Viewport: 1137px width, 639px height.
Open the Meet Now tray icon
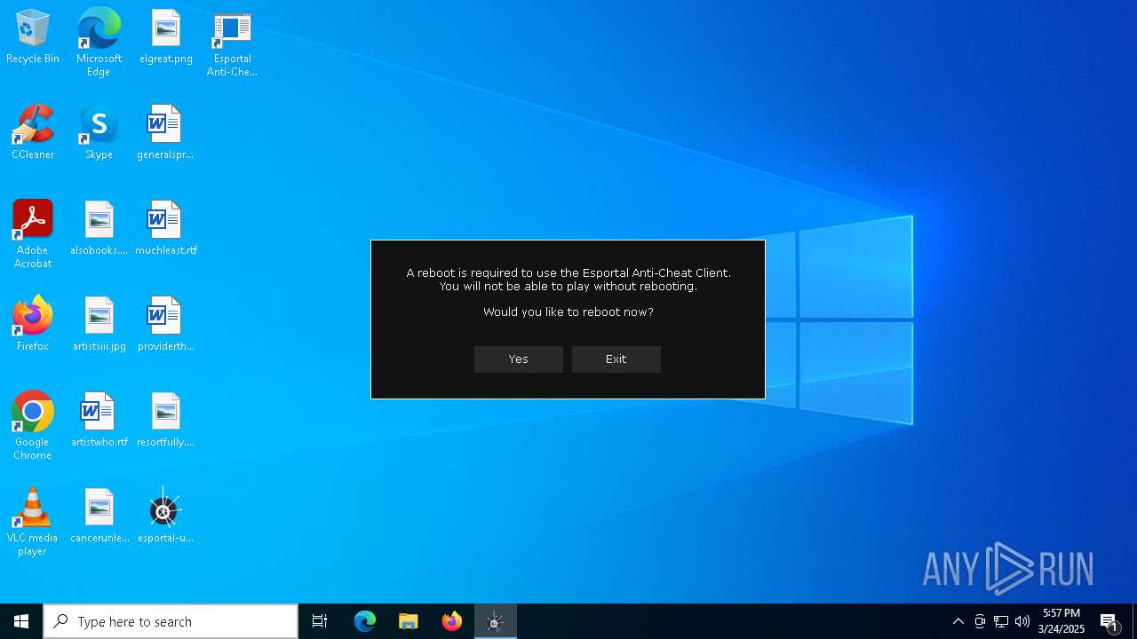(x=980, y=621)
